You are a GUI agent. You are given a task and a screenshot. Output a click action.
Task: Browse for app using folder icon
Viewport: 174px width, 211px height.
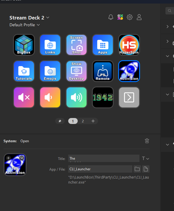[137, 169]
